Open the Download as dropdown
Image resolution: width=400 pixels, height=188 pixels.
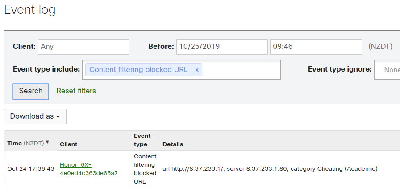pyautogui.click(x=35, y=116)
